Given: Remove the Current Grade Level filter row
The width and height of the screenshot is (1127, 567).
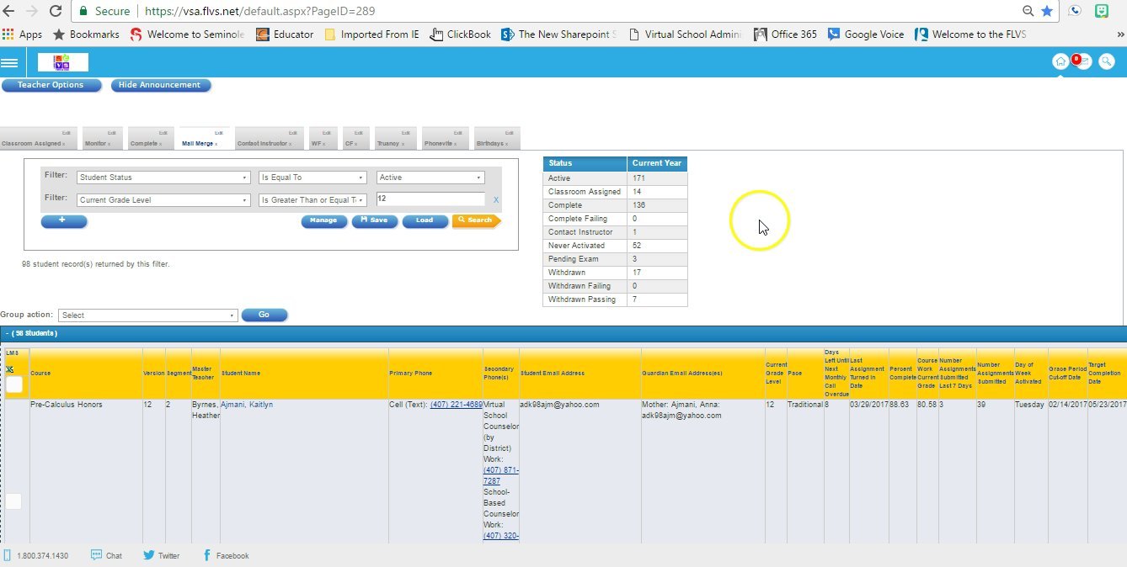Looking at the screenshot, I should [x=496, y=200].
